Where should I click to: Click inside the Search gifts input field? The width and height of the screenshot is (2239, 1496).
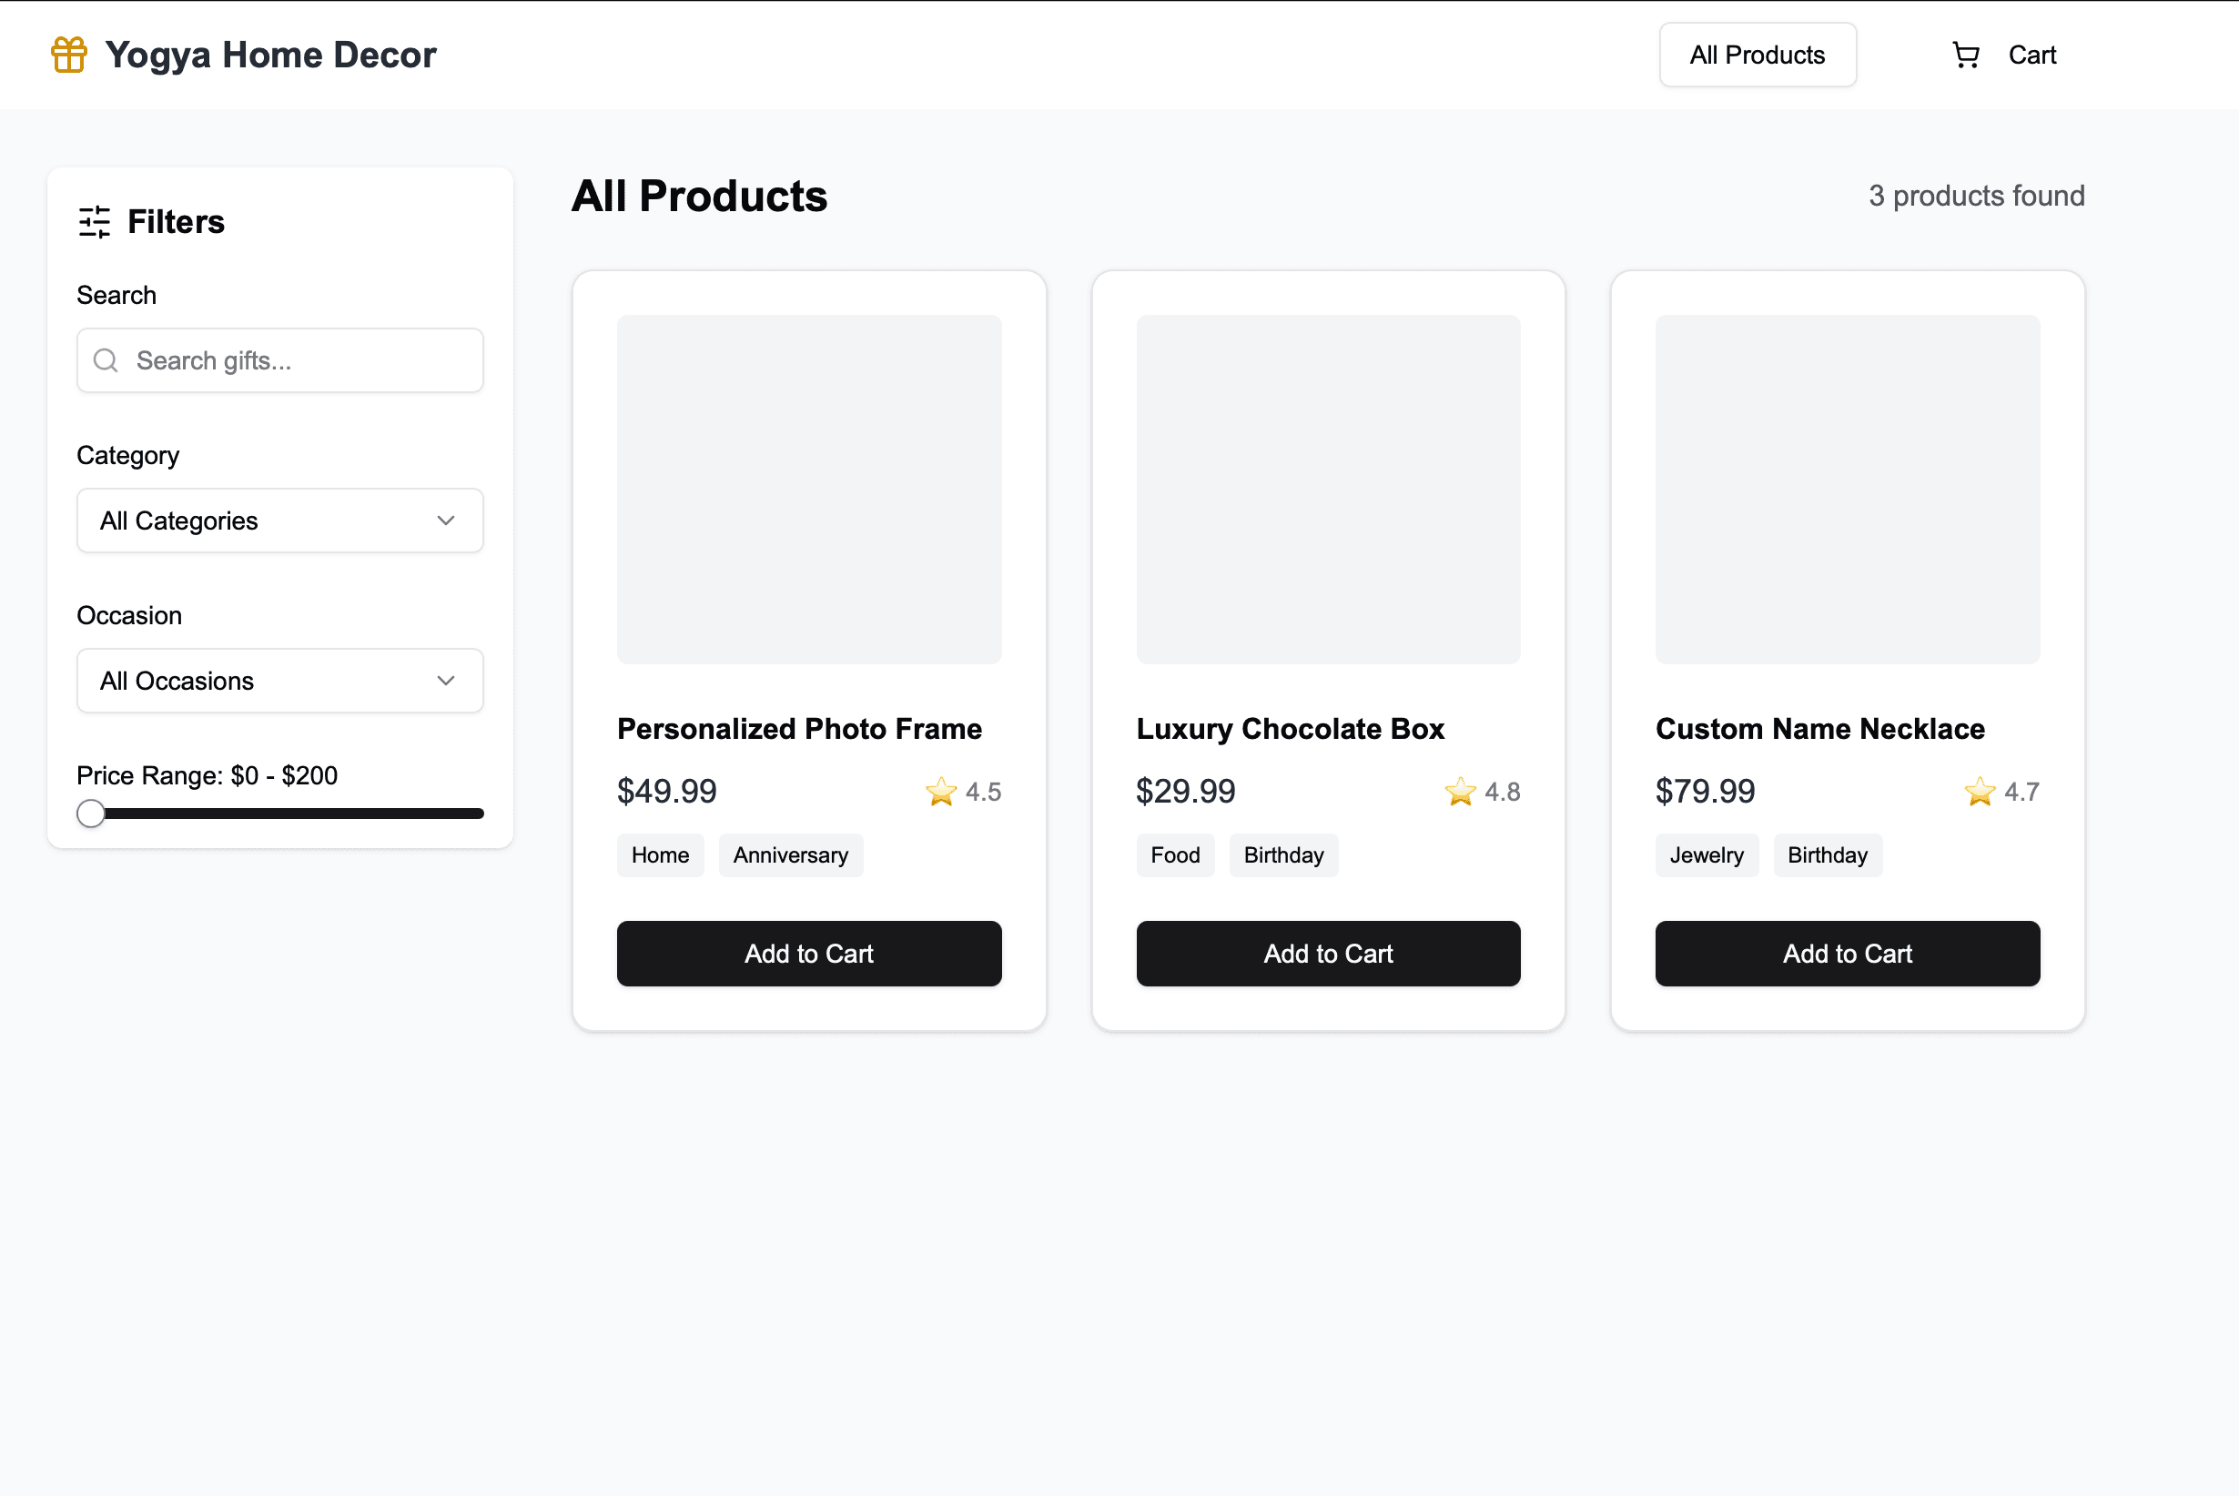279,360
